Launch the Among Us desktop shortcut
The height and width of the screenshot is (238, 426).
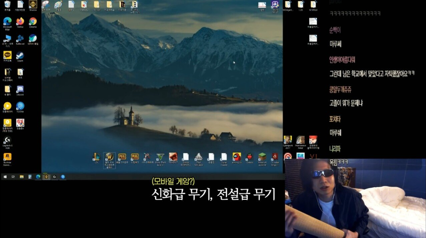click(237, 158)
